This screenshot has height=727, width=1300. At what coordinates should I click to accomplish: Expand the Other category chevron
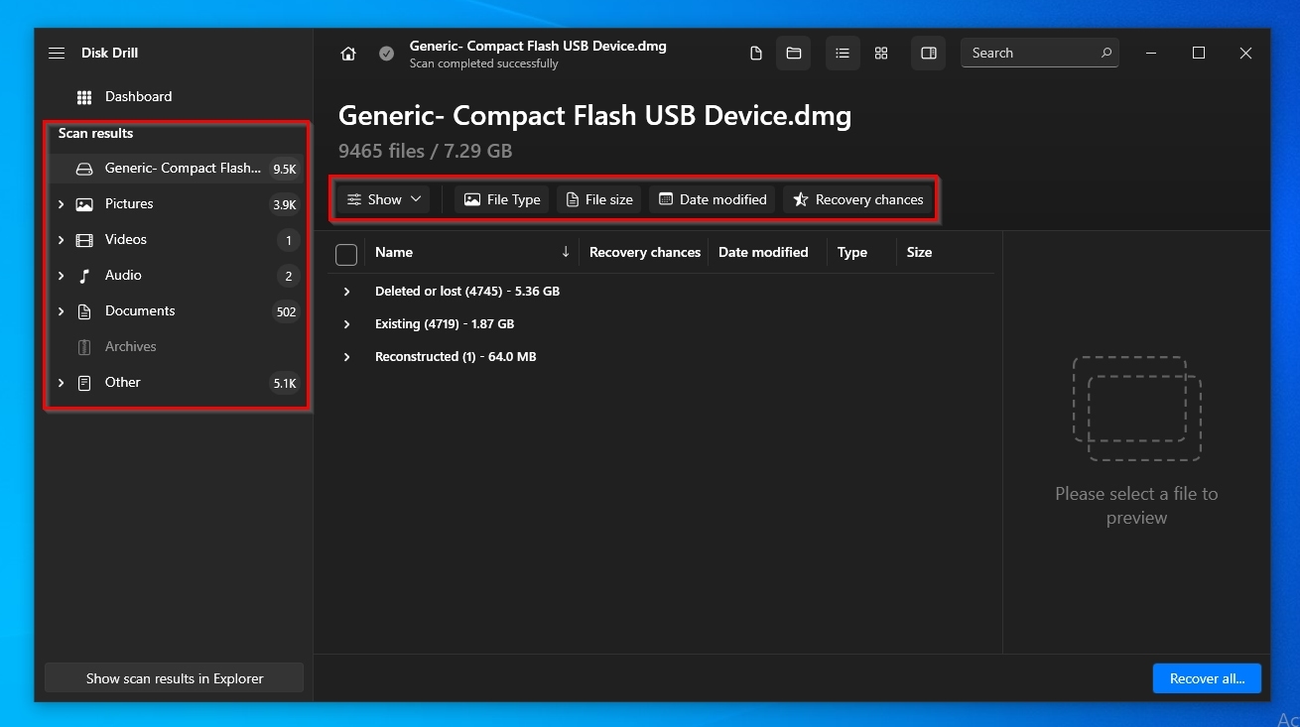[61, 383]
